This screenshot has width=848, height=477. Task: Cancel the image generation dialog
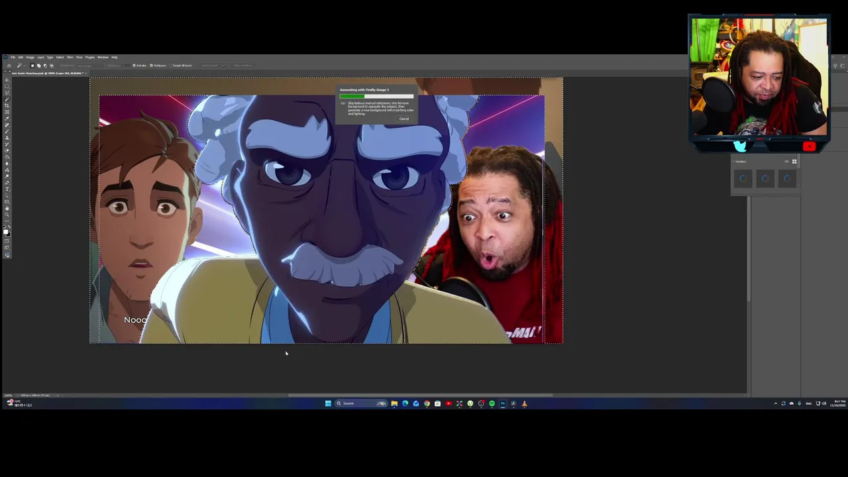click(x=404, y=119)
